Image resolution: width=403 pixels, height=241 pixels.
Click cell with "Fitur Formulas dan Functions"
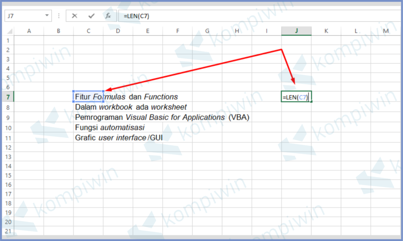(x=88, y=97)
